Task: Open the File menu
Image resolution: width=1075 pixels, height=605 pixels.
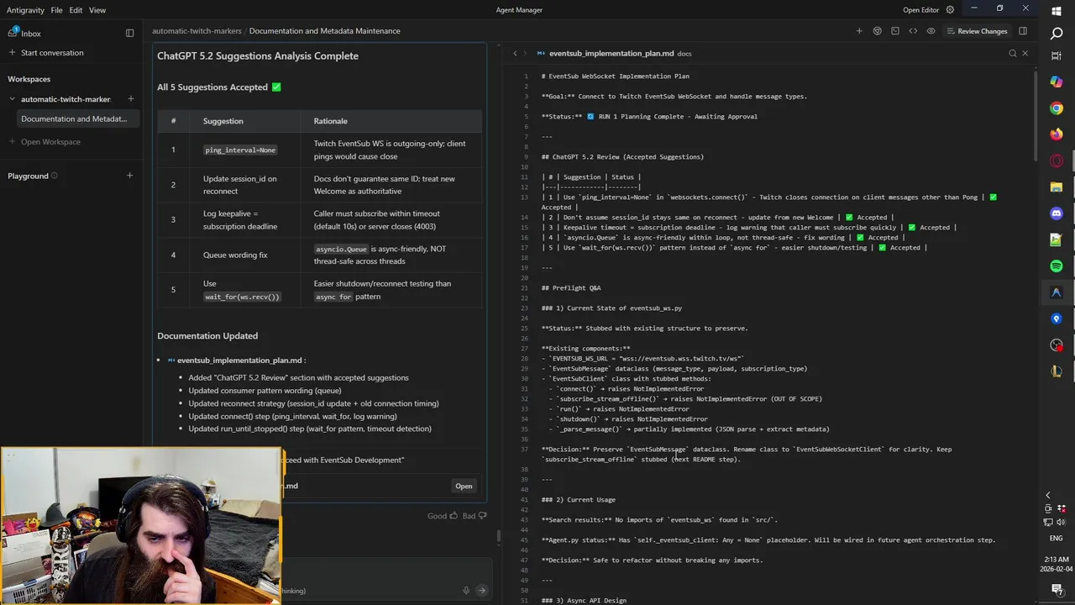Action: pyautogui.click(x=56, y=10)
